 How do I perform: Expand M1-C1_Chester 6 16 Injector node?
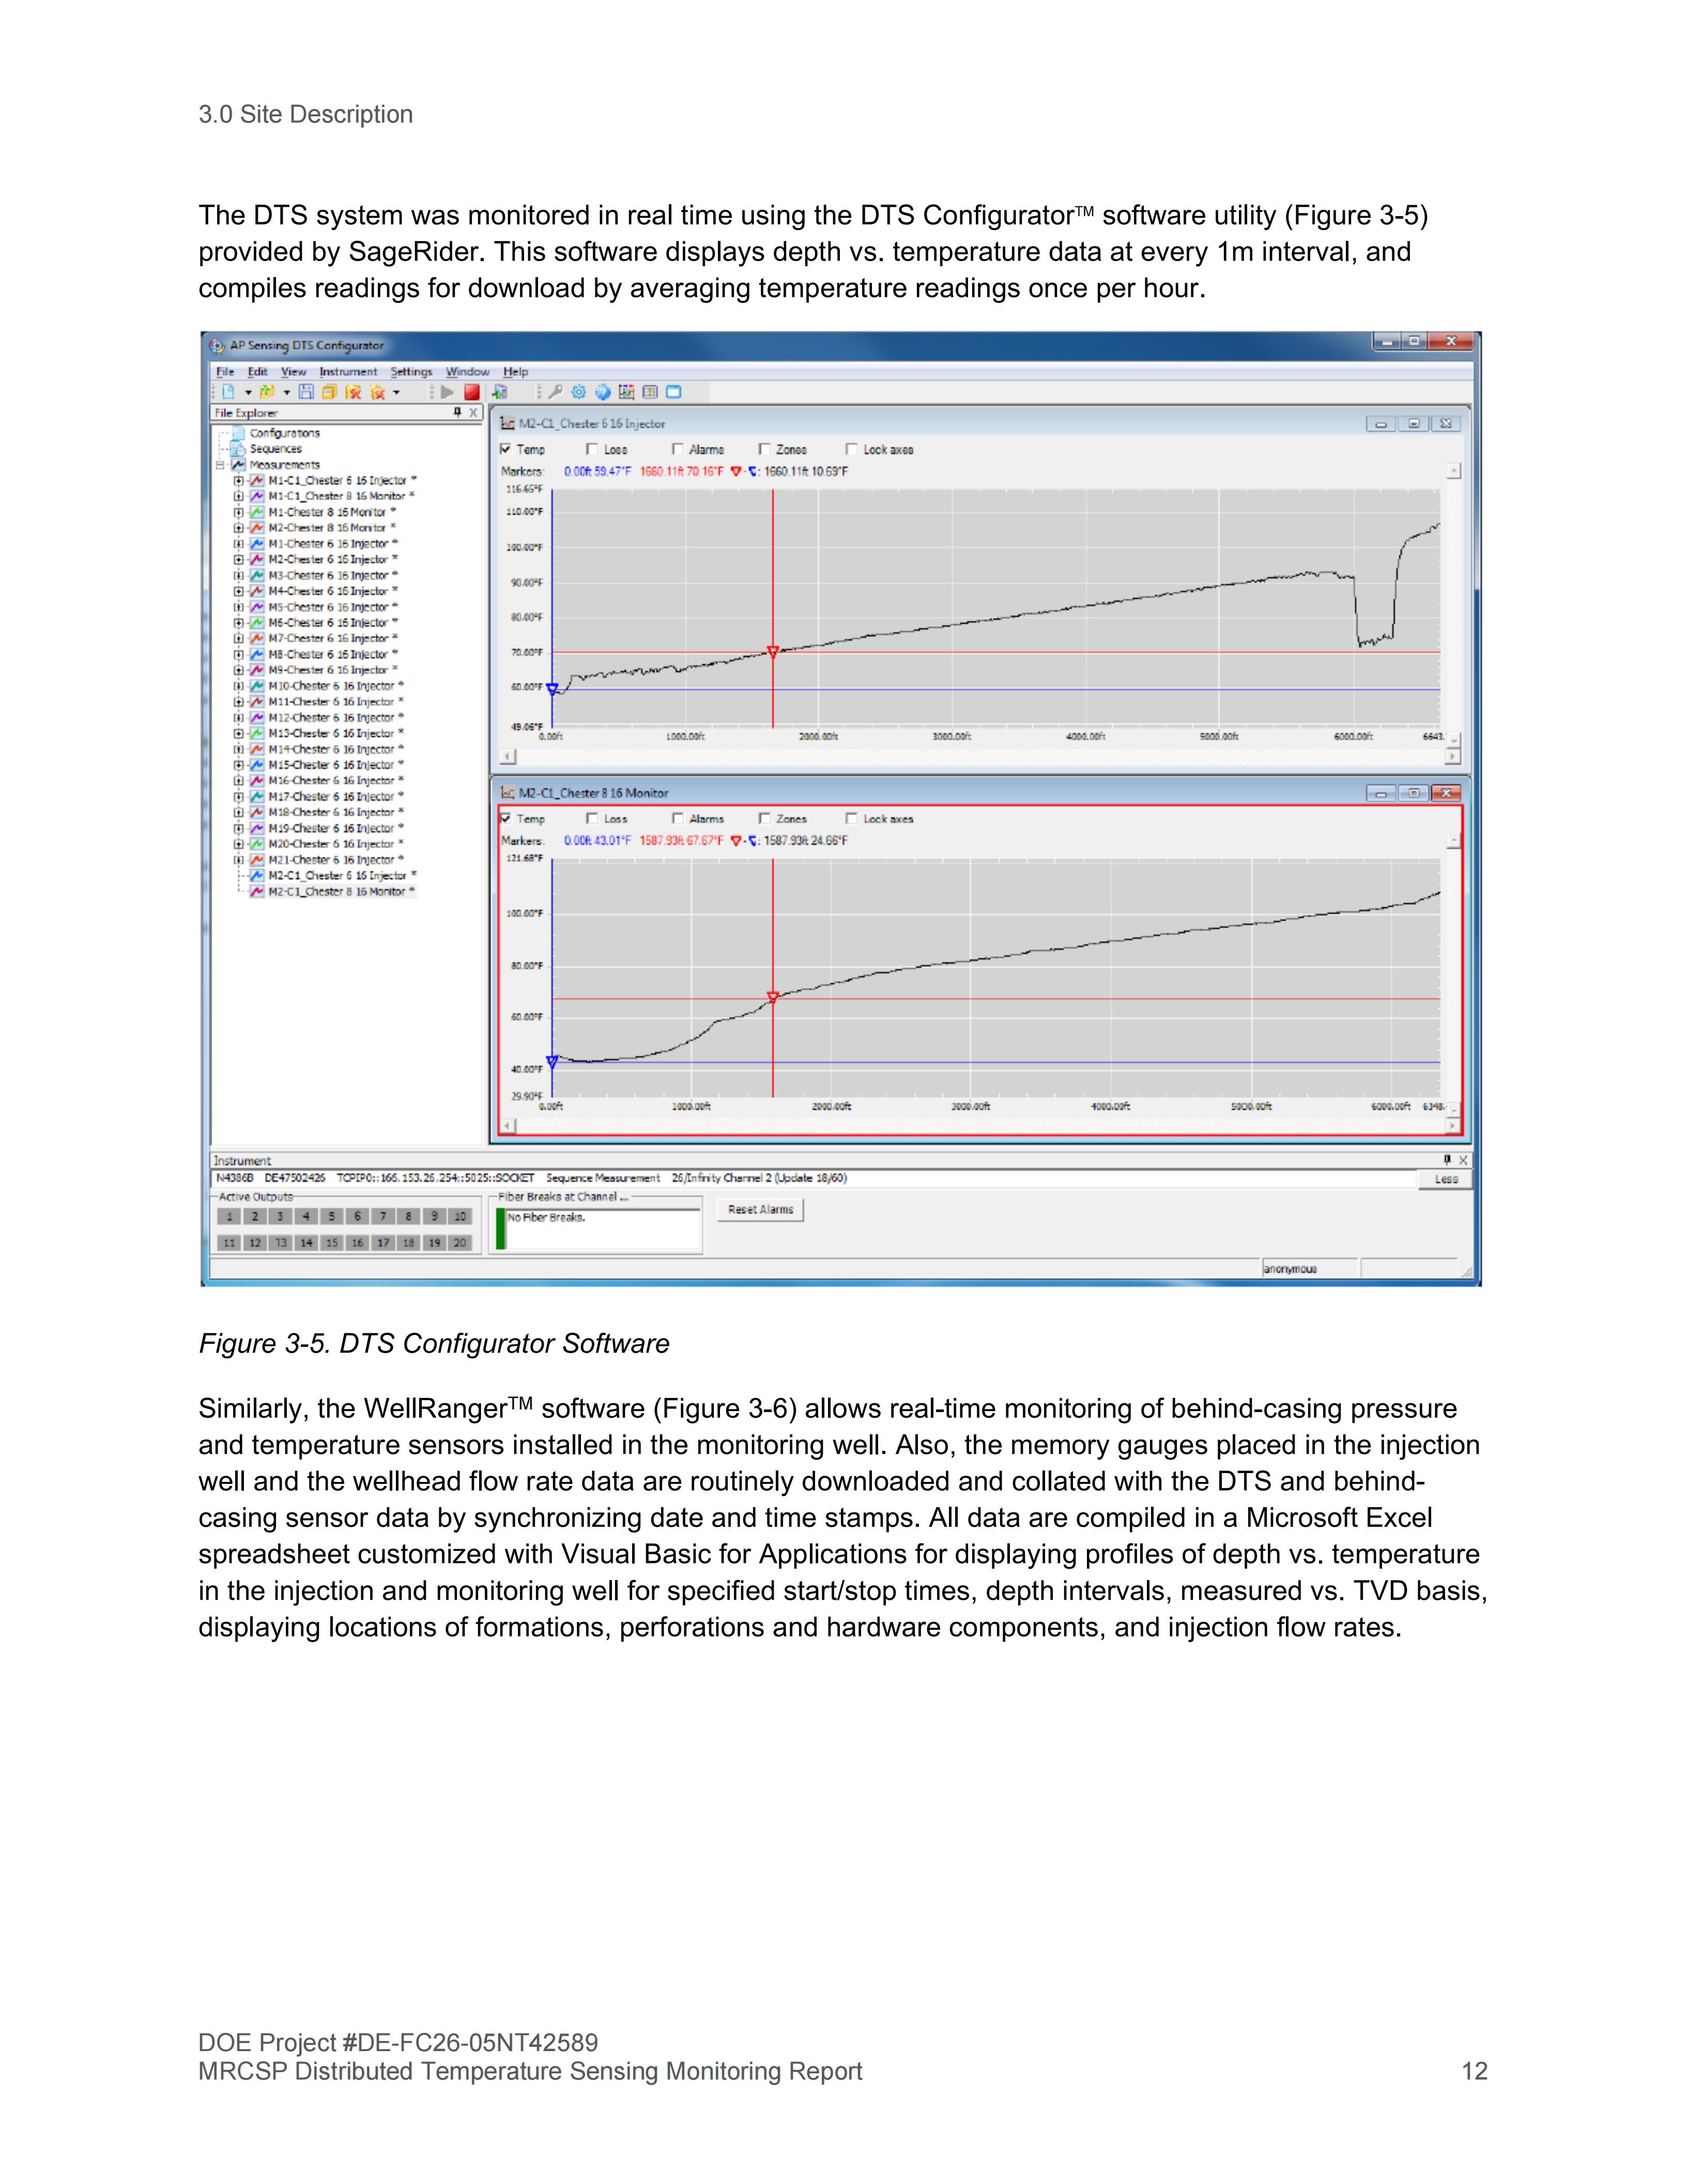pyautogui.click(x=239, y=481)
